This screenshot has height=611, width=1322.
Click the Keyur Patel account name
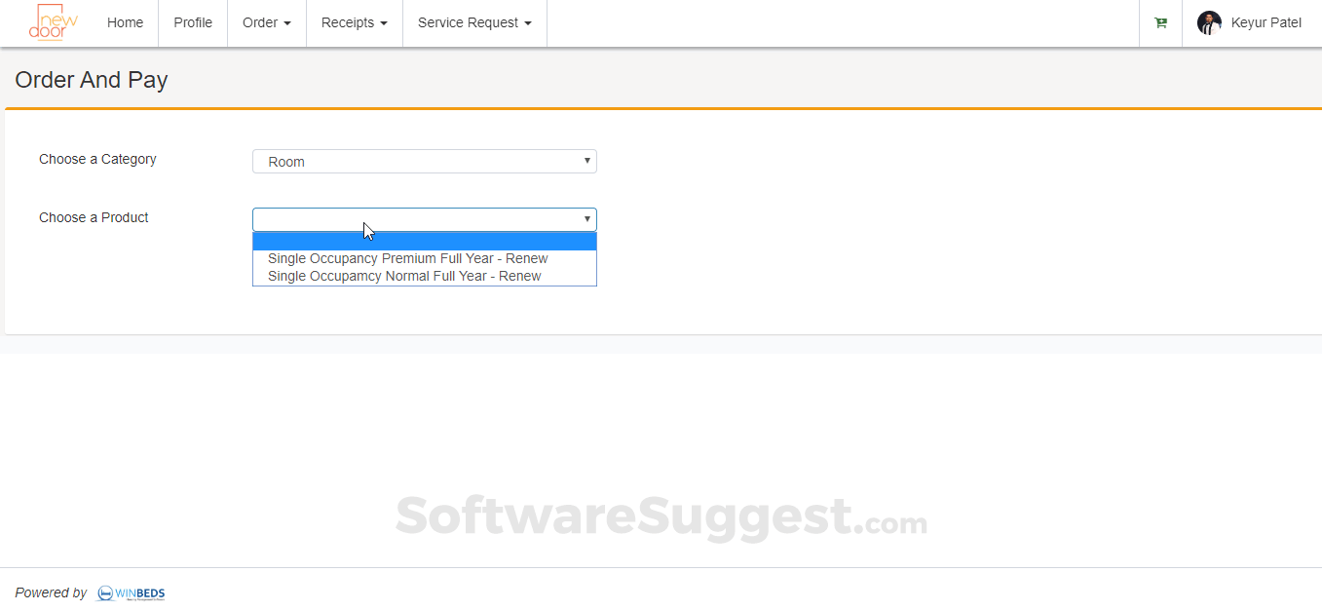point(1265,22)
